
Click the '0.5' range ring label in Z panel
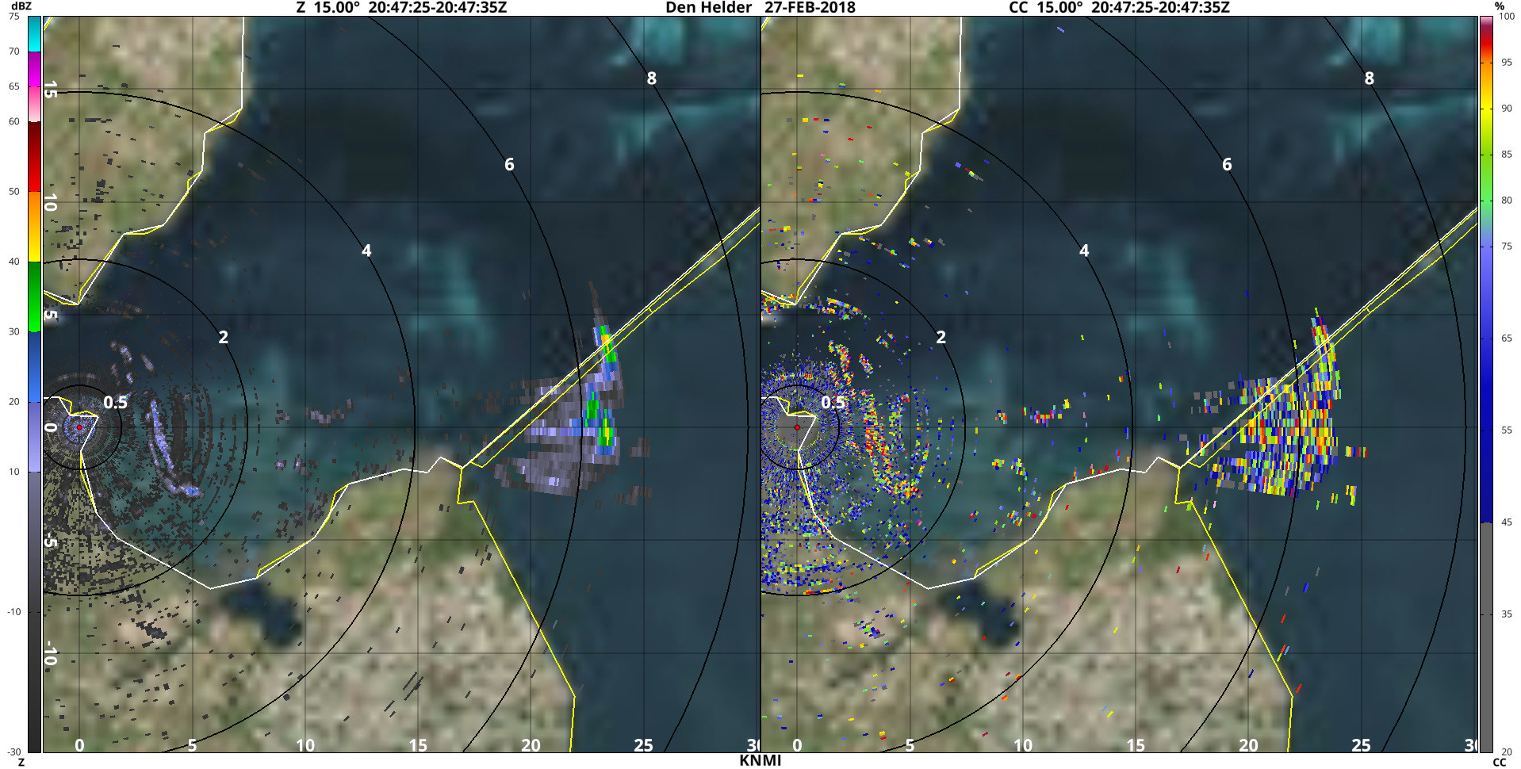pyautogui.click(x=115, y=403)
